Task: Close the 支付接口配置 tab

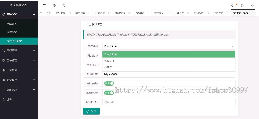Action: (252, 13)
